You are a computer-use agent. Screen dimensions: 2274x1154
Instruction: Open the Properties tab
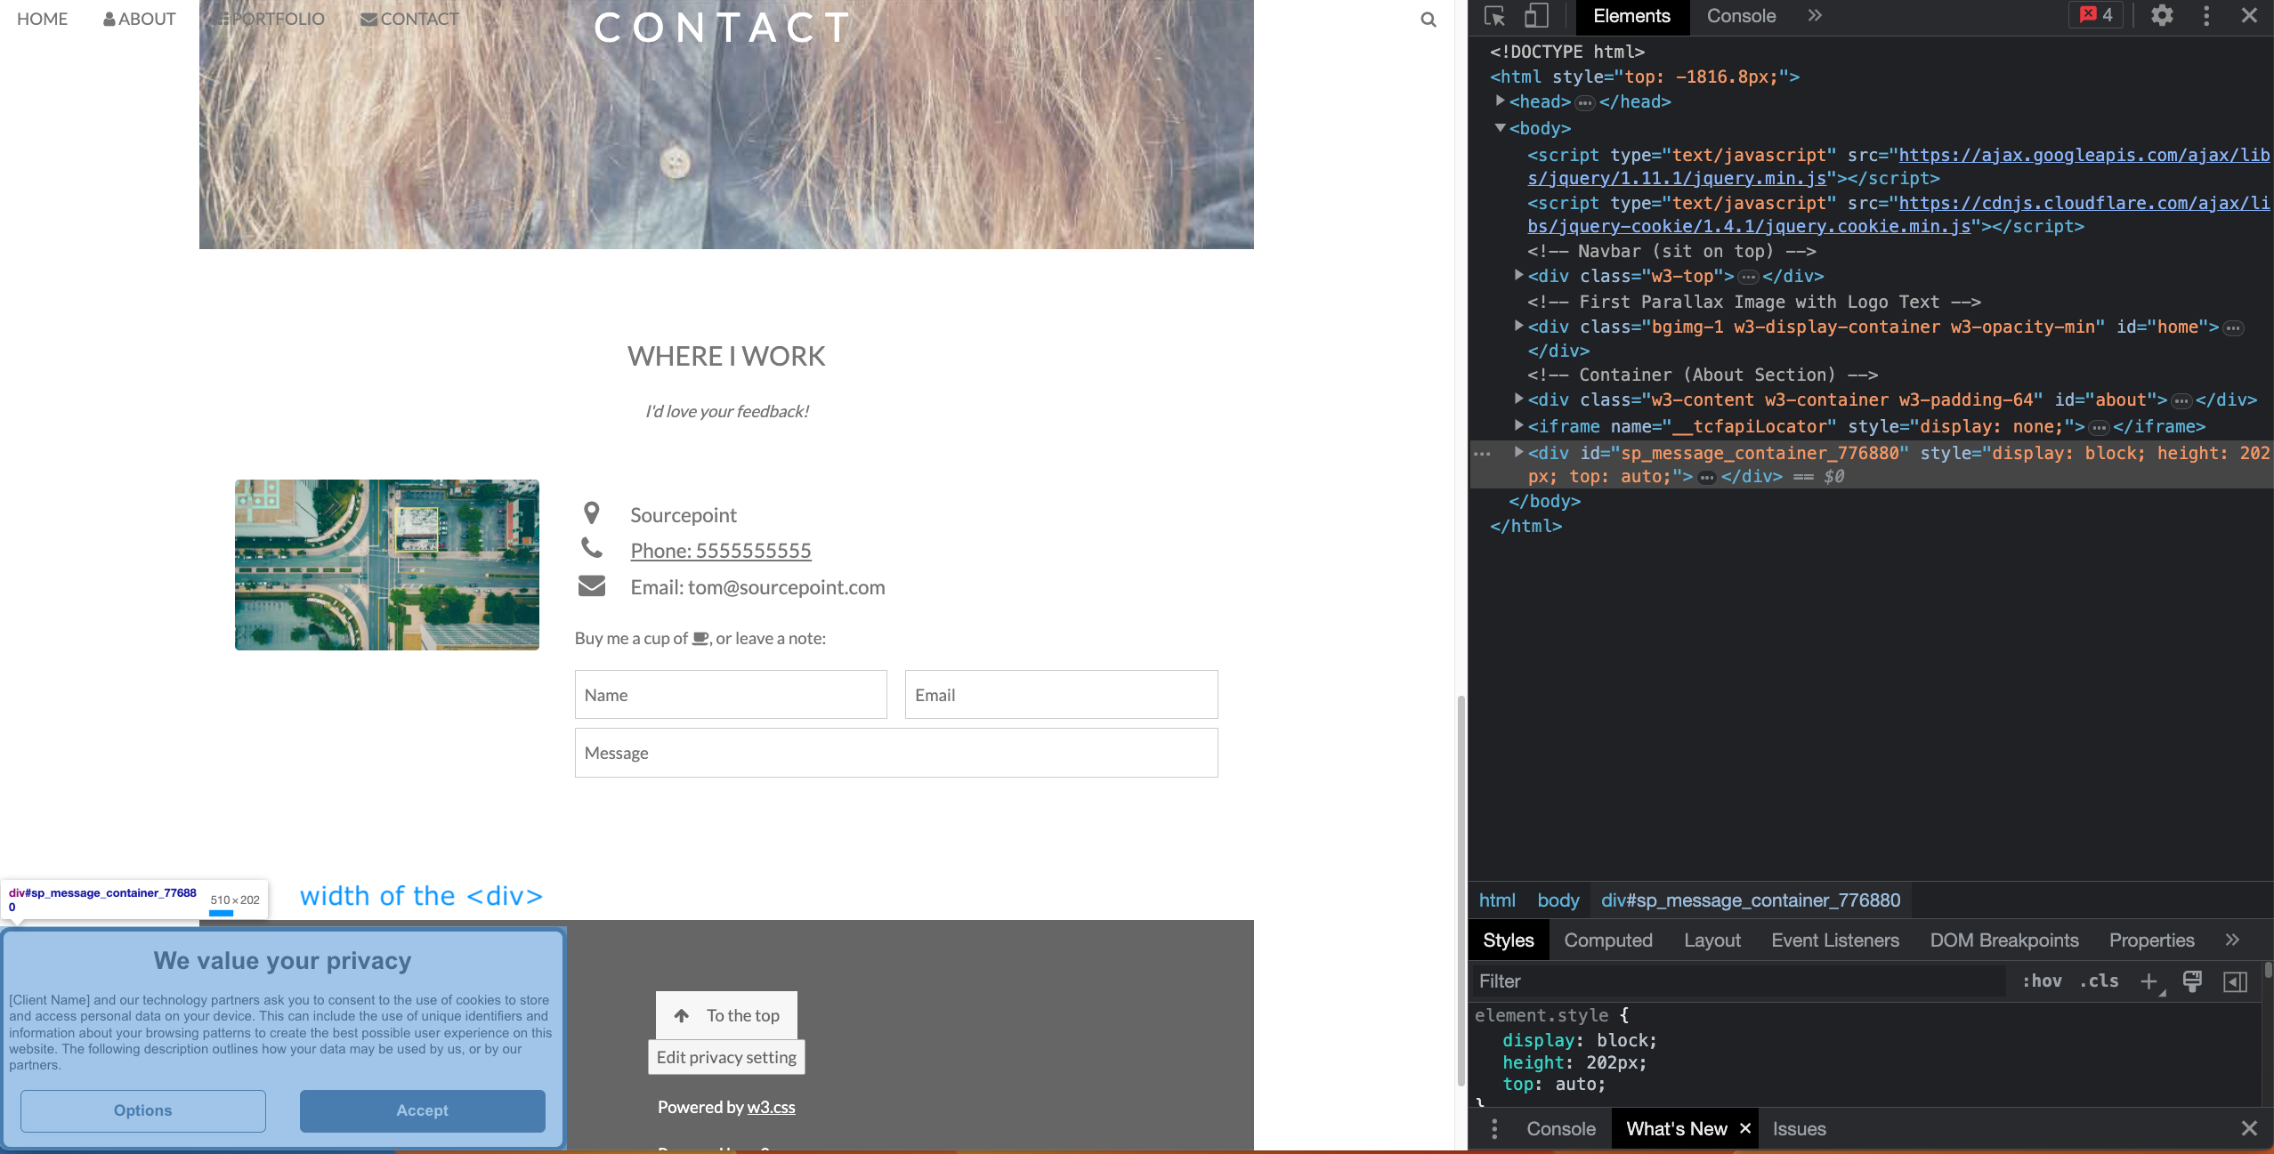tap(2151, 940)
